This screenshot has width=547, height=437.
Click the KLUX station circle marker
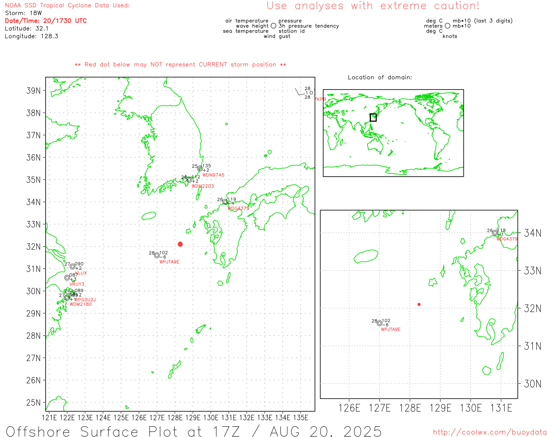(72, 267)
